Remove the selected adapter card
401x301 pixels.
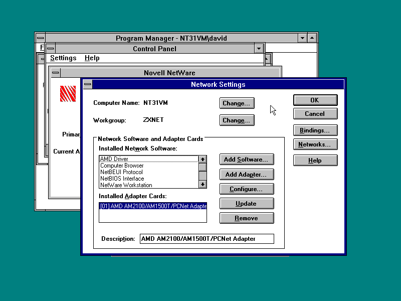[247, 218]
